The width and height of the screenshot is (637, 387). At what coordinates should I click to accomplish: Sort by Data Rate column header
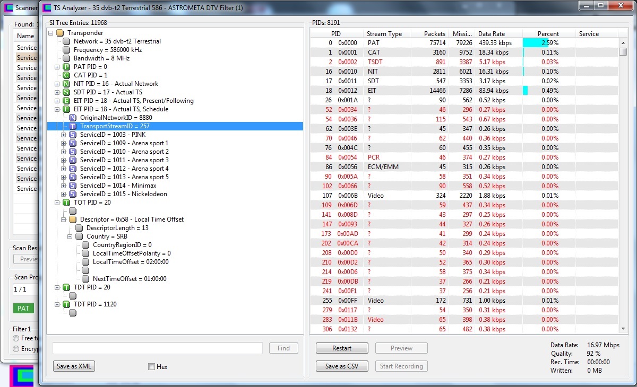click(x=498, y=33)
